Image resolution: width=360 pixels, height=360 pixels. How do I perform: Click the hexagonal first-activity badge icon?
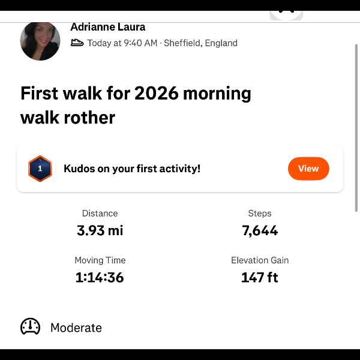point(40,169)
